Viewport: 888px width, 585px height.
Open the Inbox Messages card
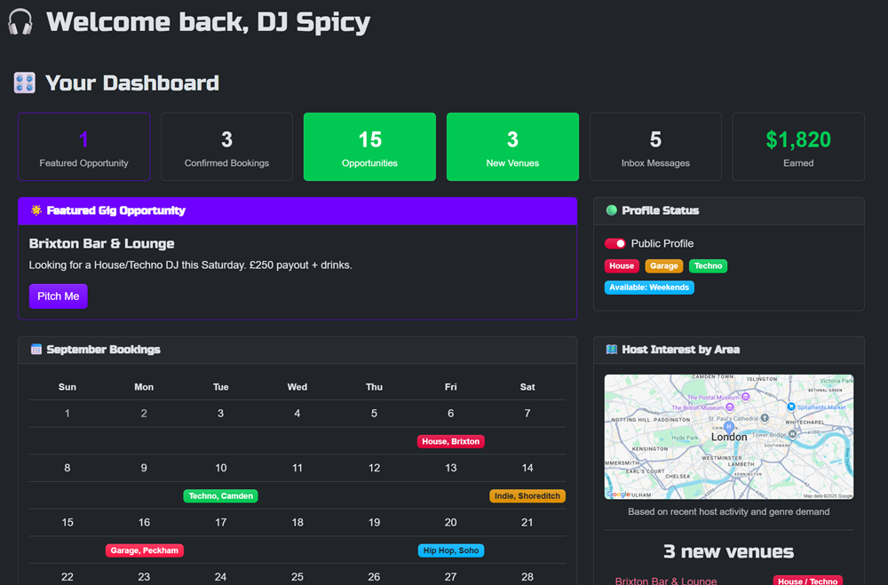pos(655,147)
